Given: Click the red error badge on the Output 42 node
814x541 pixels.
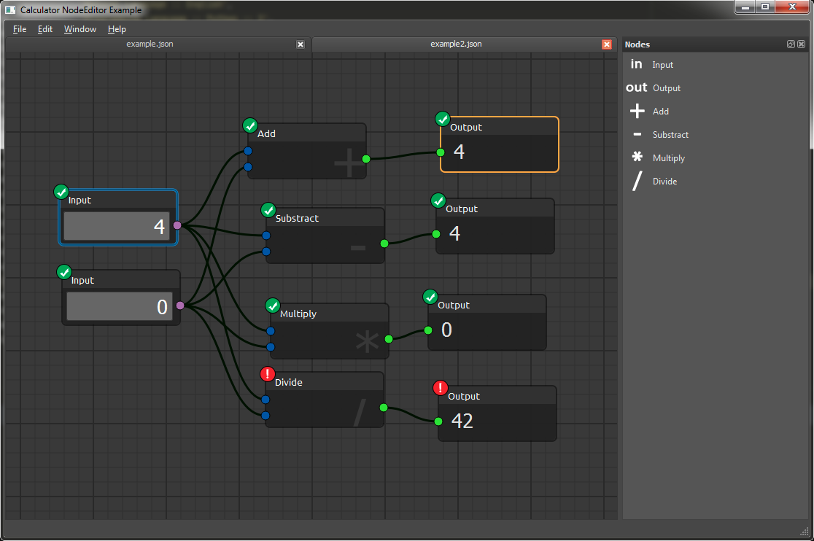Looking at the screenshot, I should point(441,388).
